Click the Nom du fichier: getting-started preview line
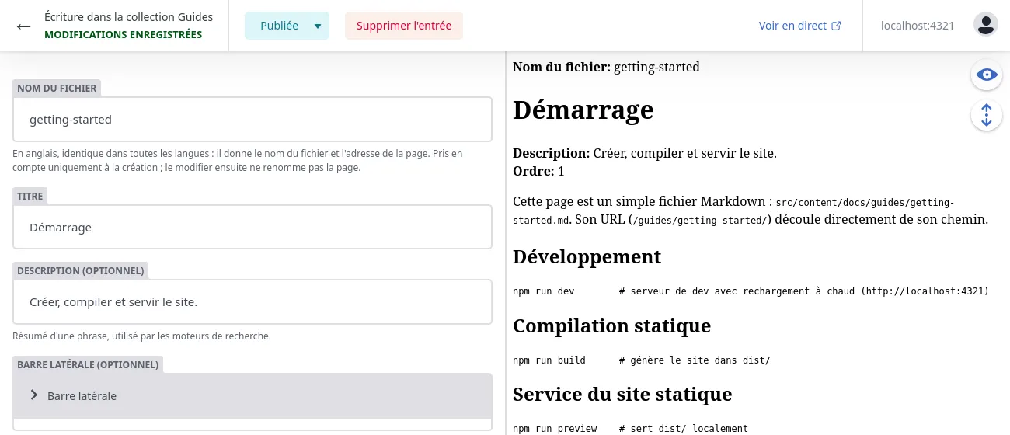Image resolution: width=1010 pixels, height=435 pixels. (606, 67)
